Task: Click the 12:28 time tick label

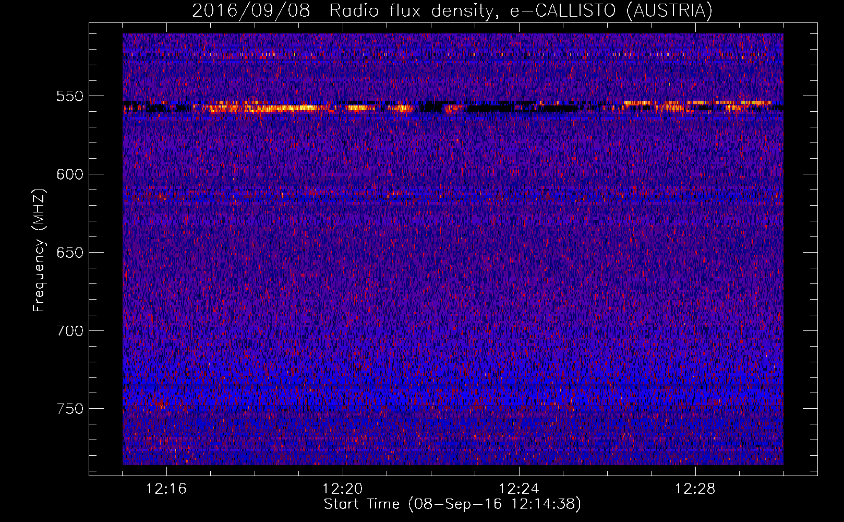Action: (695, 489)
